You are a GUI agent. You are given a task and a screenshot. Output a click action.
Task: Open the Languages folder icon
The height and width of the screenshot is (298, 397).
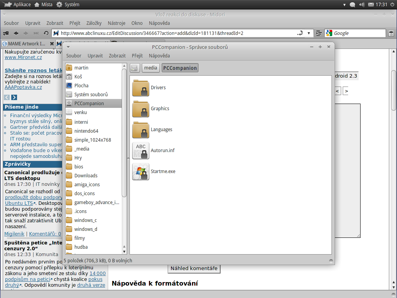tap(140, 130)
